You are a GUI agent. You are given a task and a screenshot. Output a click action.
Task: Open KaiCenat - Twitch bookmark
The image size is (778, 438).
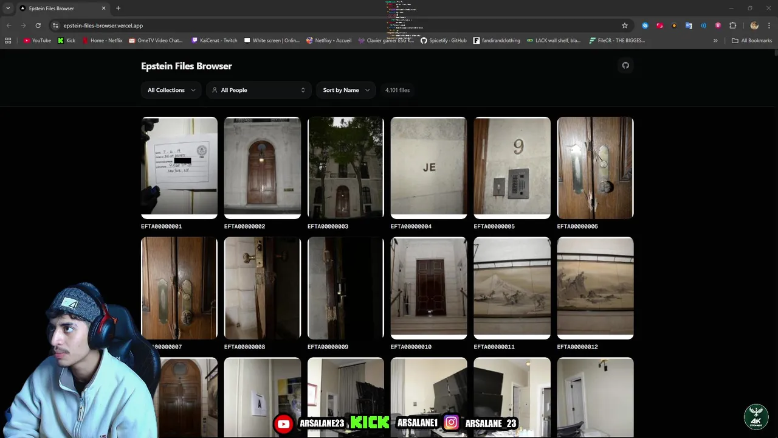215,41
